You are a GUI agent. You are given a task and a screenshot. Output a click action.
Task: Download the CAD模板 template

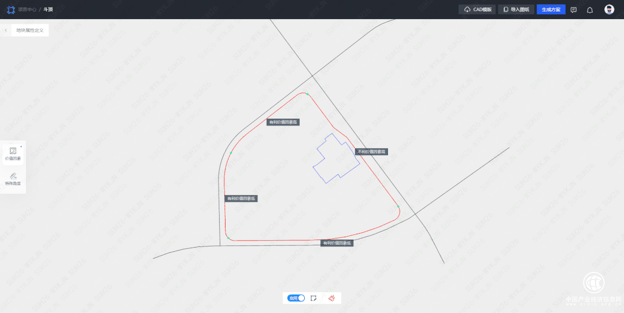[x=477, y=10]
